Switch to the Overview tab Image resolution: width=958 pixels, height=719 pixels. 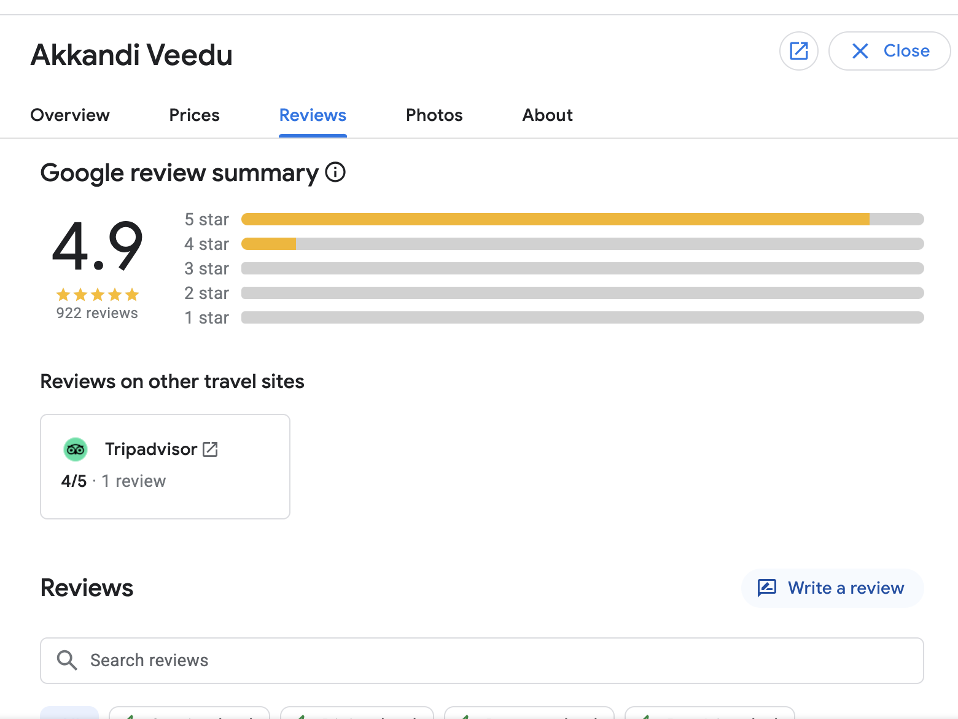click(69, 115)
